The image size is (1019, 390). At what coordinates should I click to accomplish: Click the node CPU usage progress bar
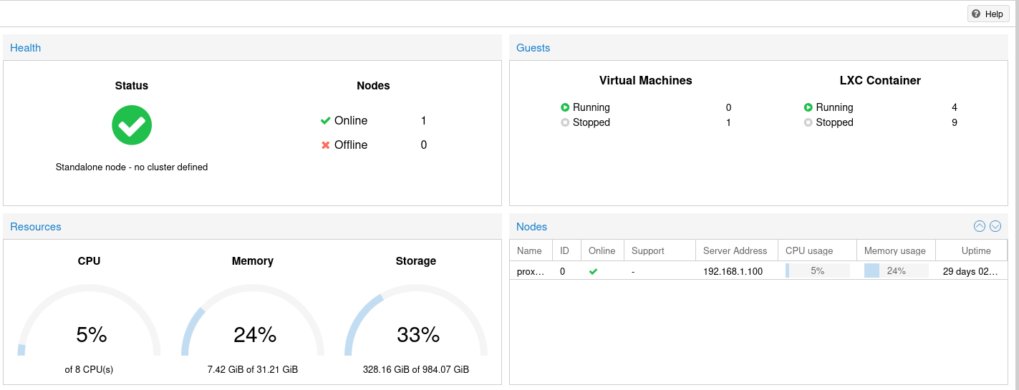(817, 271)
